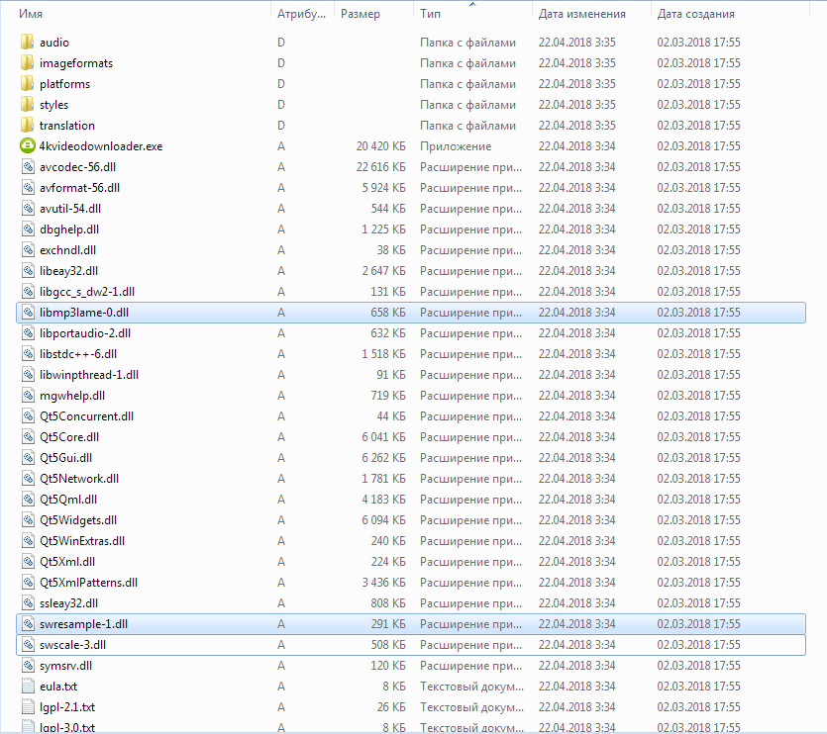827x734 pixels.
Task: Sort by the Дата изменения column header
Action: pyautogui.click(x=581, y=14)
